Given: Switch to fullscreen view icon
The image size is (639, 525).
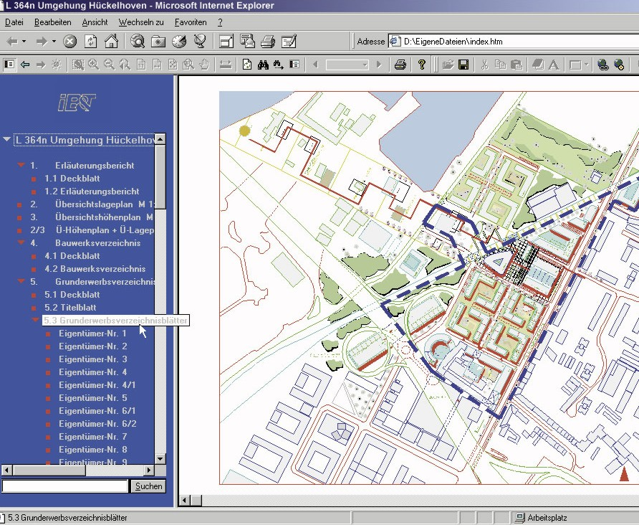Looking at the screenshot, I should pyautogui.click(x=226, y=41).
